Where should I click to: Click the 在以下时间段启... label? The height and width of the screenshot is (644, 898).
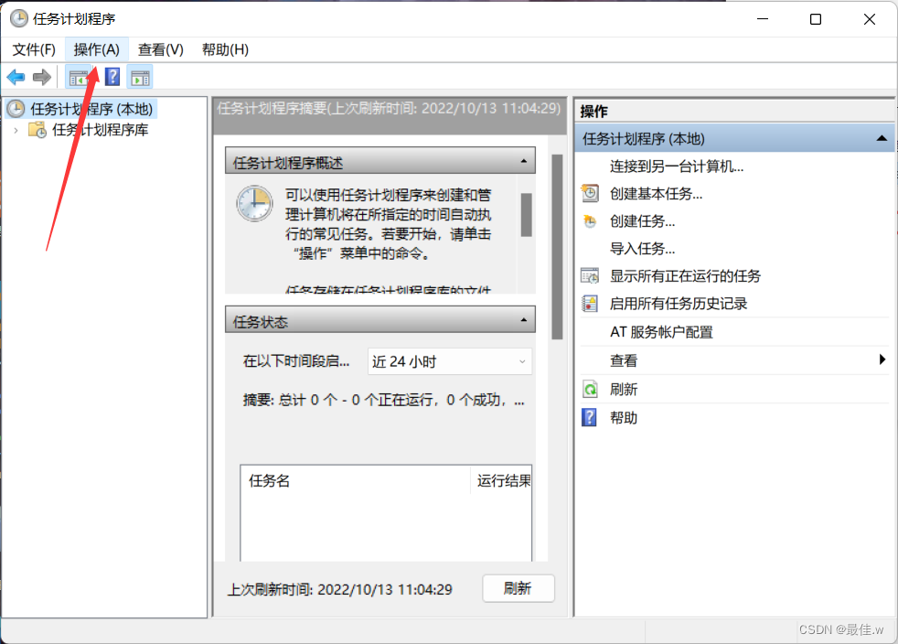295,361
